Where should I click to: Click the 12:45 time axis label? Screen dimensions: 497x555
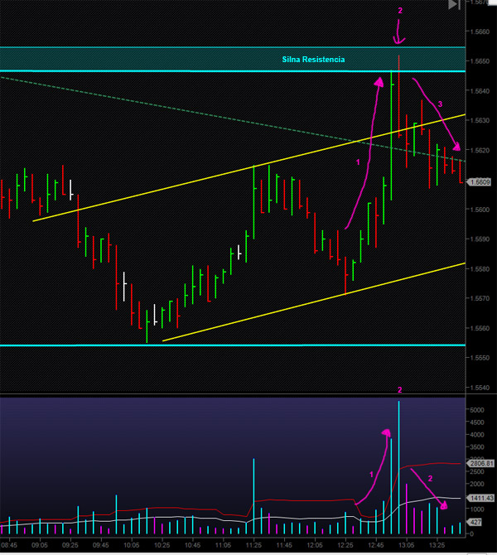tap(375, 545)
